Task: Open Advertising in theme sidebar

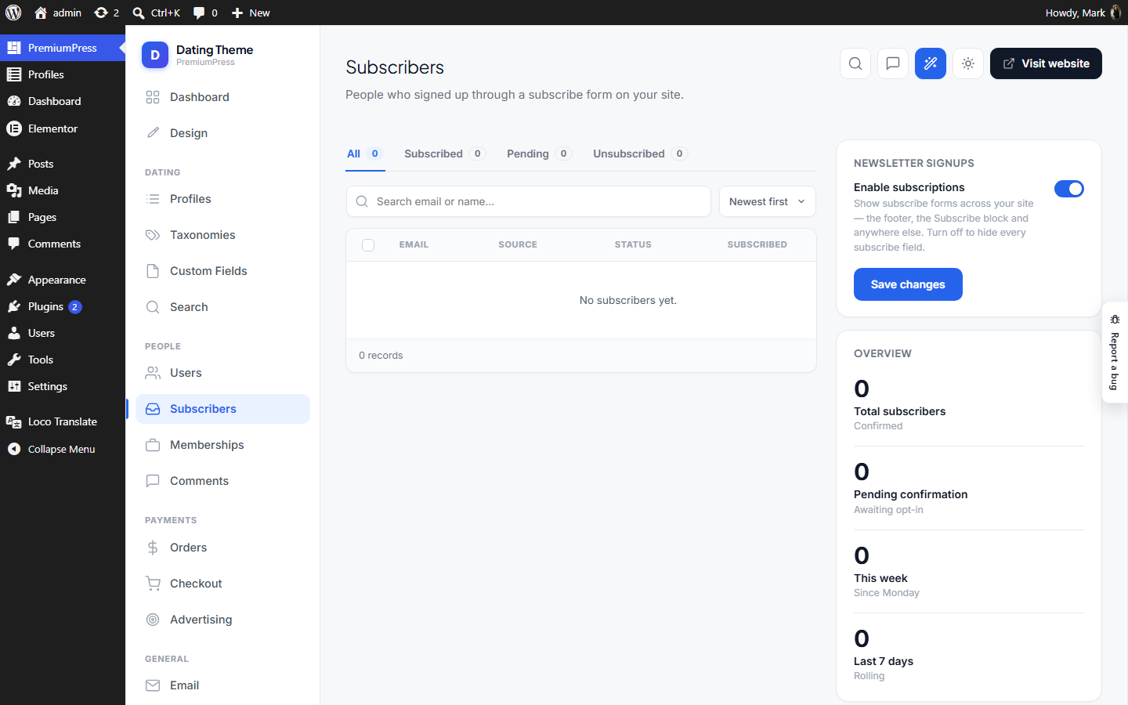Action: pos(222,620)
